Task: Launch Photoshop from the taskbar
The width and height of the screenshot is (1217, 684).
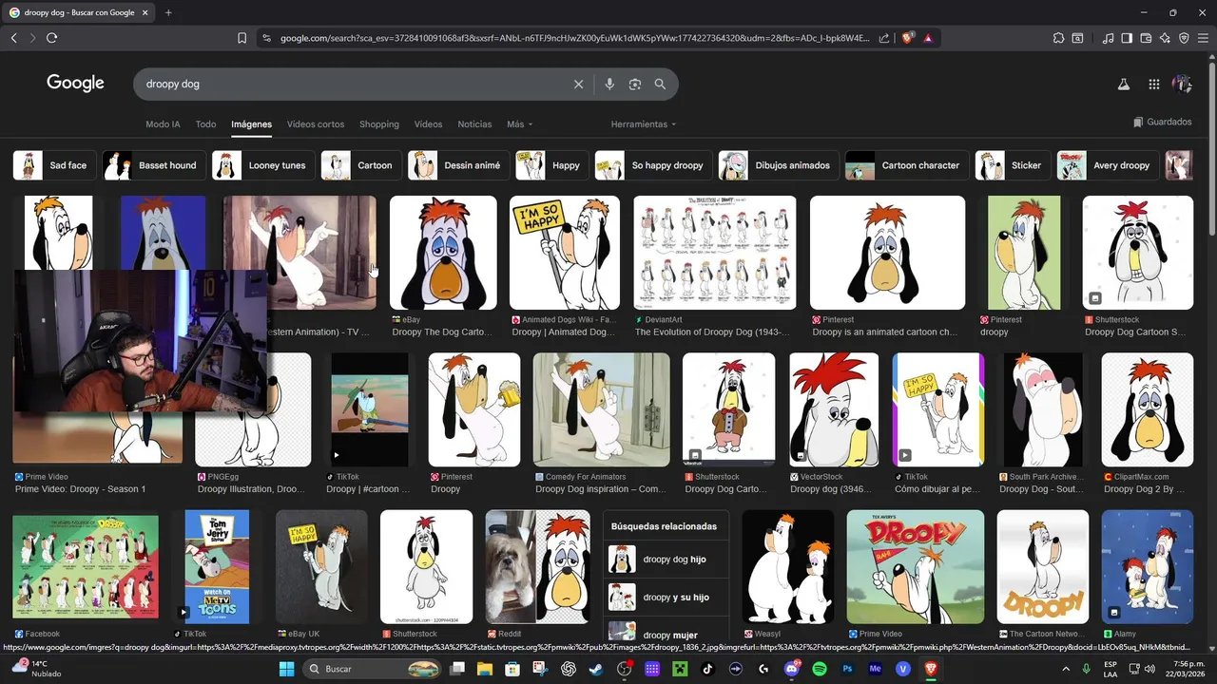Action: tap(847, 669)
